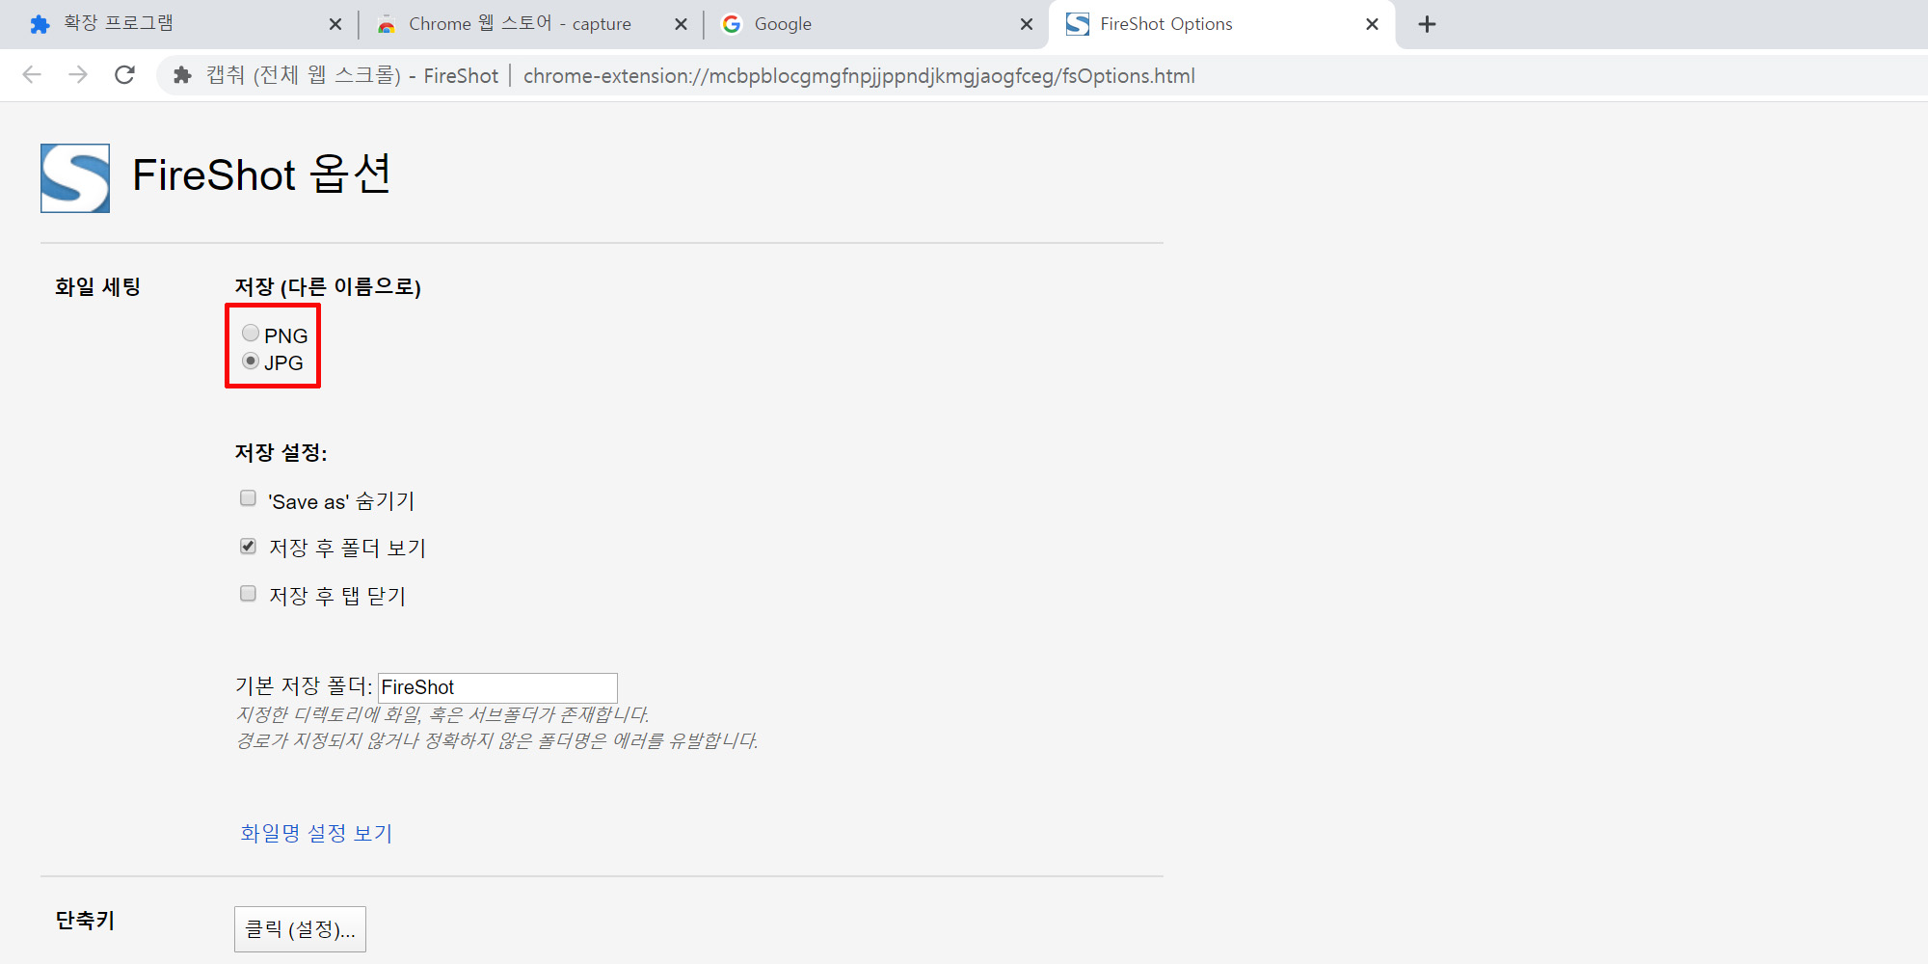1928x964 pixels.
Task: Click the chrome-extension URL in address bar
Action: click(859, 76)
